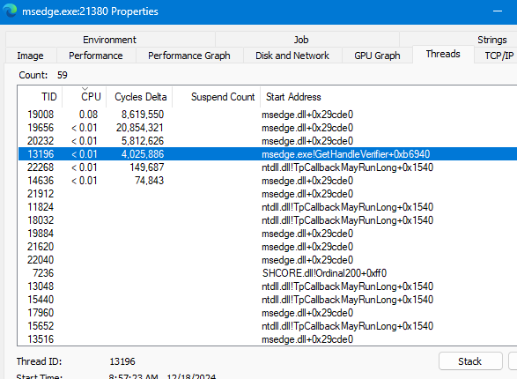Select the Threads tab
The height and width of the screenshot is (379, 517).
point(443,54)
